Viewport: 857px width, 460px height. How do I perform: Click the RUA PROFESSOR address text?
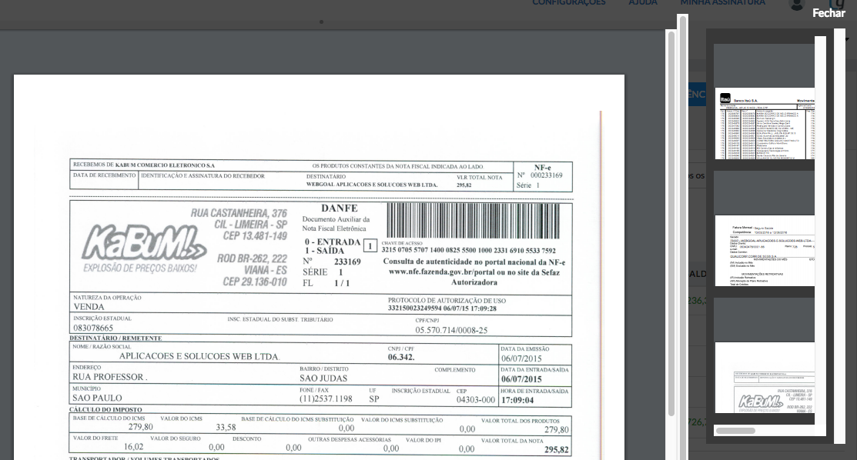pos(110,377)
